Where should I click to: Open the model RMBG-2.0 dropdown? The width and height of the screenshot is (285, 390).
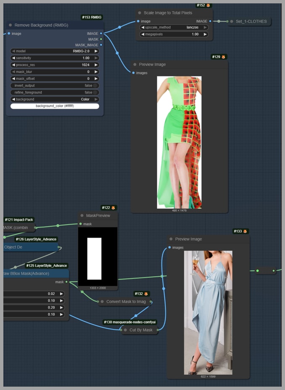(x=55, y=51)
